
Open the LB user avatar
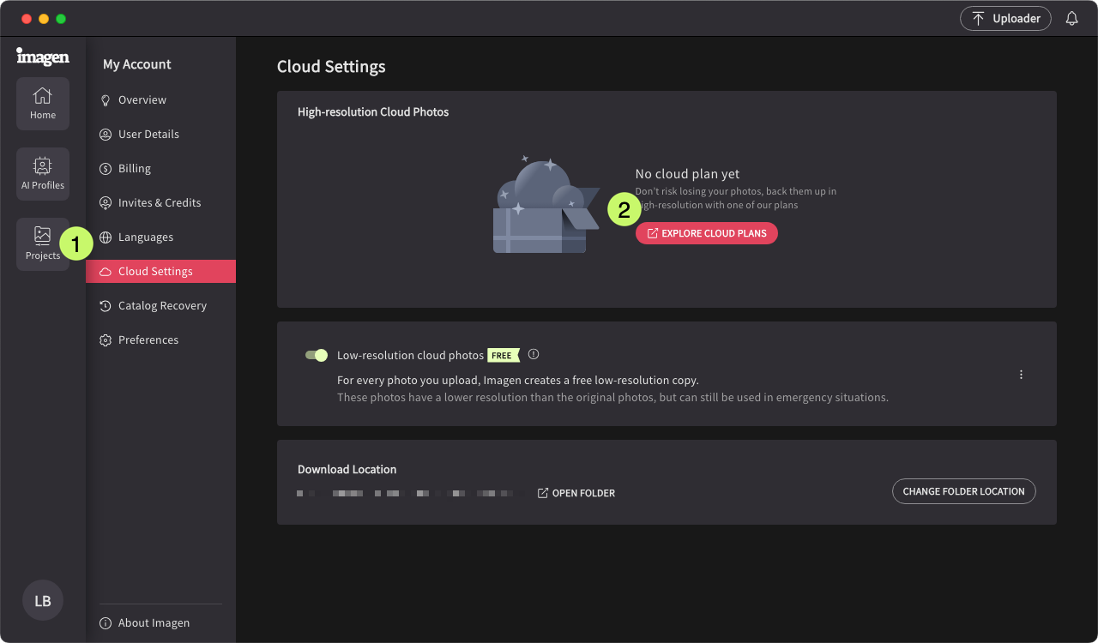click(x=43, y=600)
